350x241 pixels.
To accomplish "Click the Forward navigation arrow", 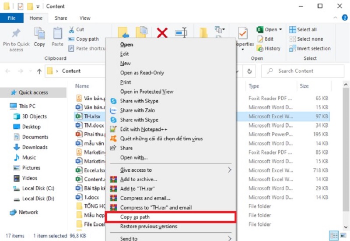I will pos(20,71).
